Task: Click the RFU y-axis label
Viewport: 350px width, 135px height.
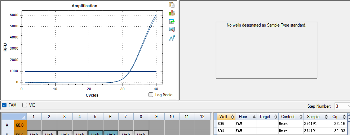Action: pyautogui.click(x=5, y=47)
